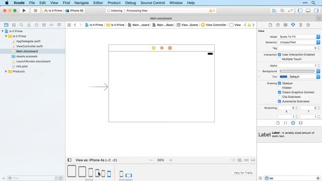Screen dimensions: 322x181
Task: Open the Editor menu
Action: coord(98,3)
